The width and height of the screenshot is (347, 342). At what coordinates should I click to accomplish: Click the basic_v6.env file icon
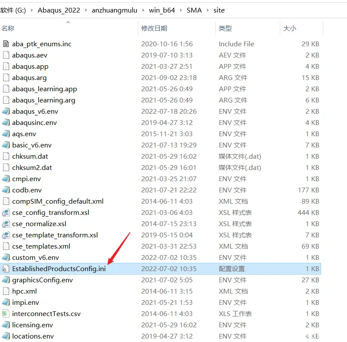point(6,145)
